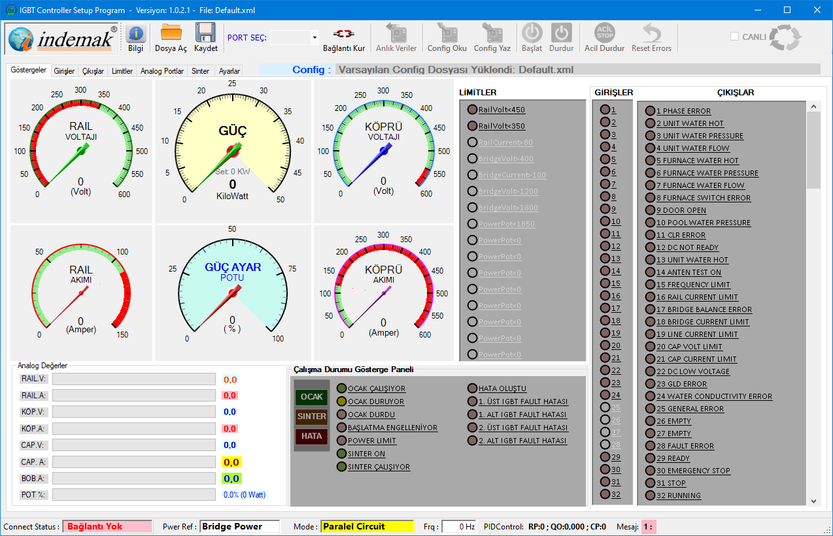The image size is (833, 536).
Task: Click the POWER LIMIT status LED
Action: click(x=341, y=441)
